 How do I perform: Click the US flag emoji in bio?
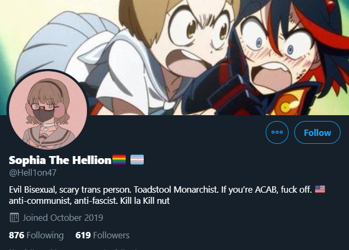[x=320, y=189]
